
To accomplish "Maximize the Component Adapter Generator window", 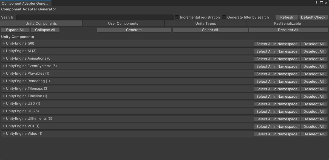I will pos(322,3).
